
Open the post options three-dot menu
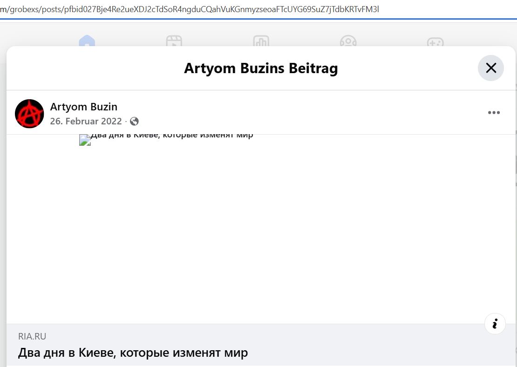pos(494,112)
